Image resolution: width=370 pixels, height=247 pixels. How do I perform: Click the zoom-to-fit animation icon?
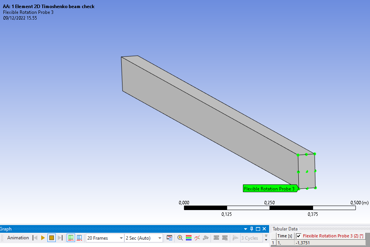tap(180, 238)
